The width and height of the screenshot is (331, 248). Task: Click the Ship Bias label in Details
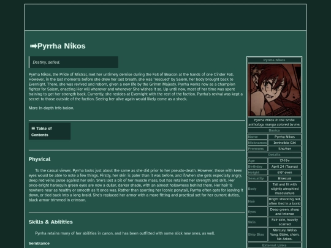pyautogui.click(x=257, y=235)
